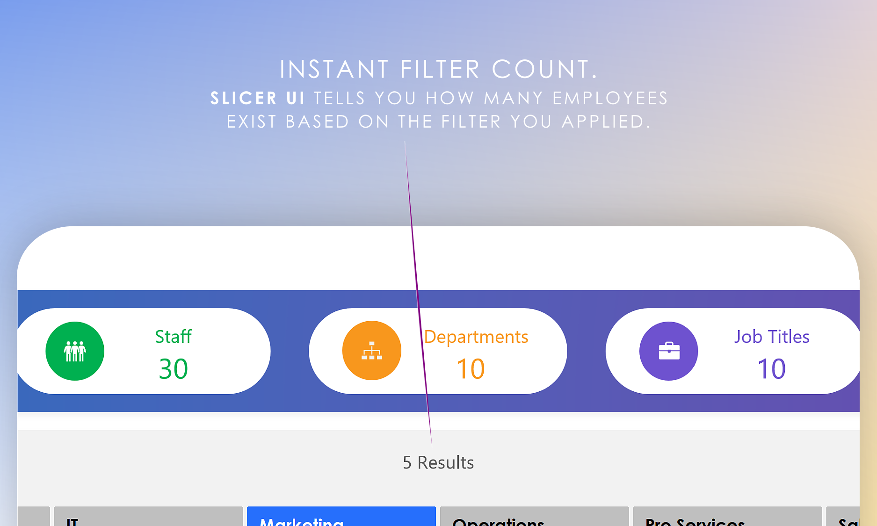Click the bold Slicer UI text
Image resolution: width=877 pixels, height=526 pixels.
click(x=258, y=98)
